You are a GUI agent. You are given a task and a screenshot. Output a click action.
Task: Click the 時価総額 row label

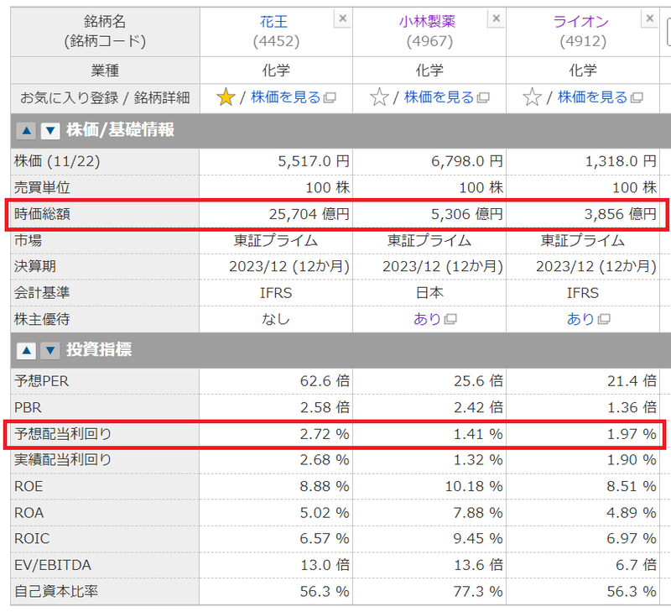pyautogui.click(x=42, y=214)
